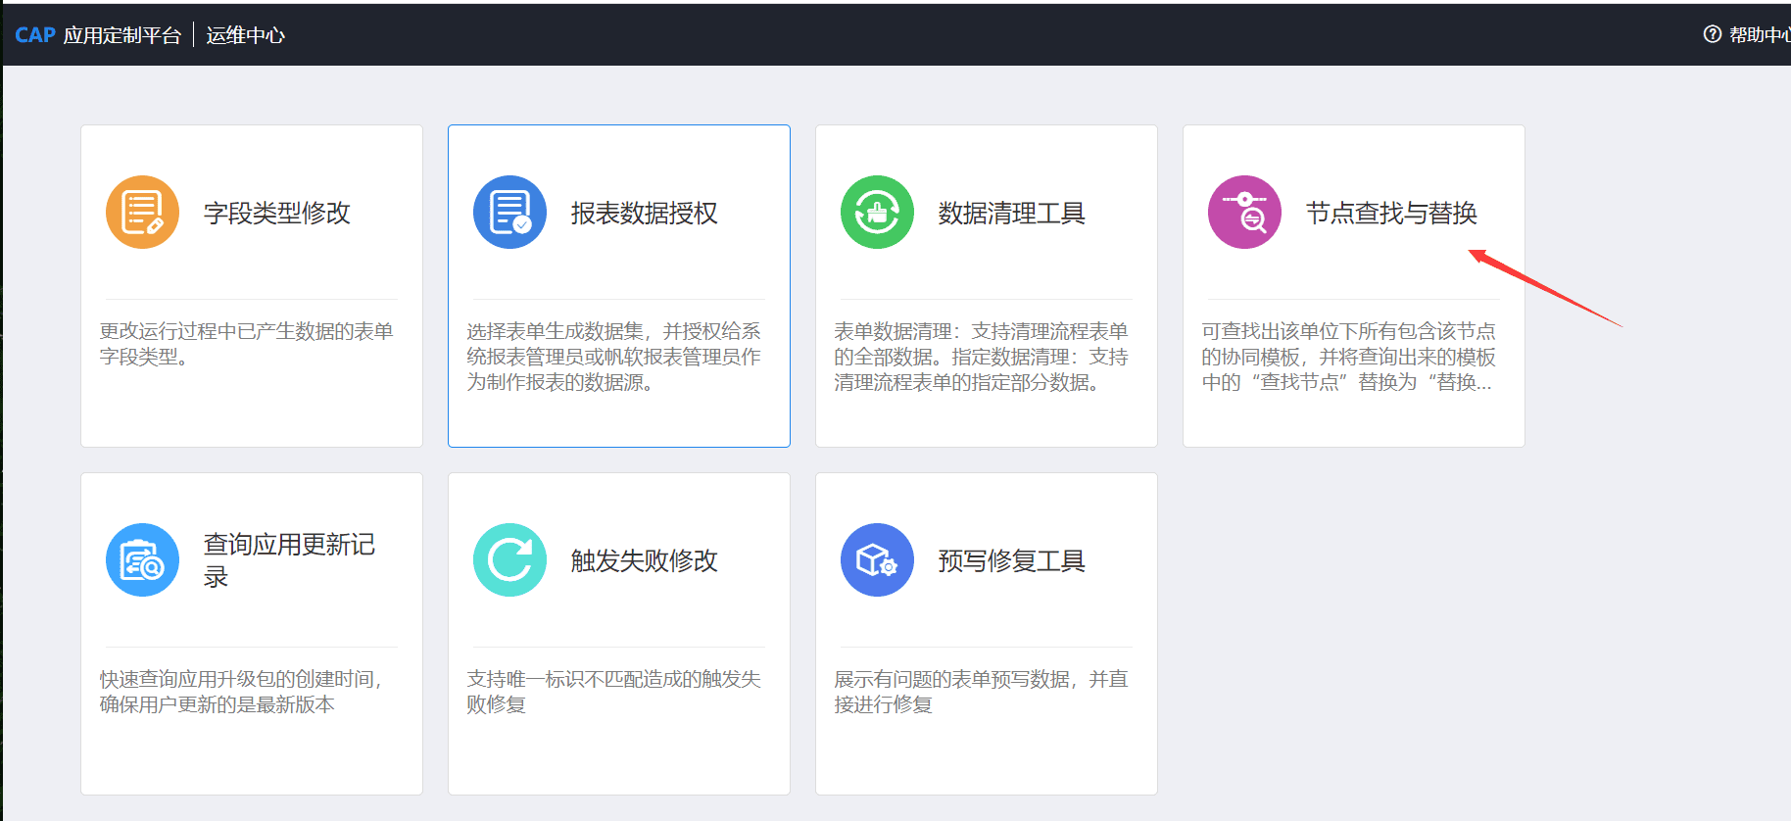Open the 报表数据授权 title

pos(645,213)
